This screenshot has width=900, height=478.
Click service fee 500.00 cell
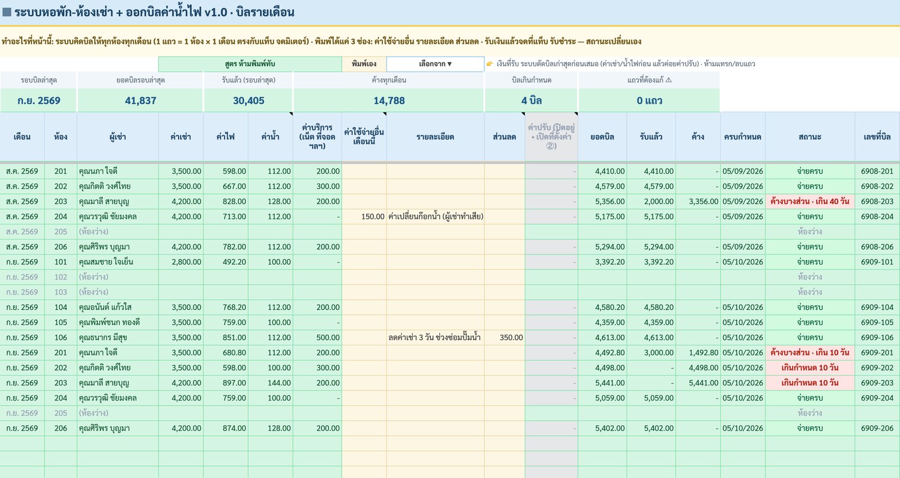click(317, 337)
